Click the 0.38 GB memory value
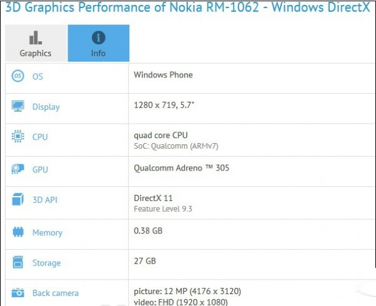Screen dimensions: 376x306 (x=148, y=230)
